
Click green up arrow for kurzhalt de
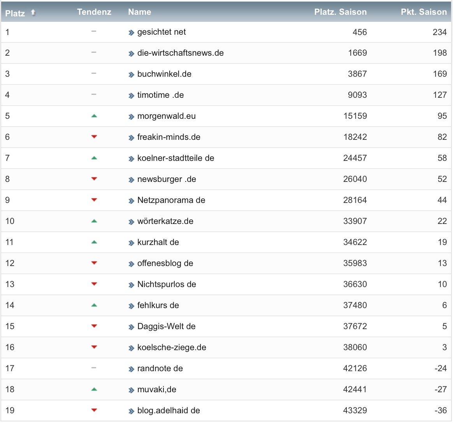(x=94, y=242)
